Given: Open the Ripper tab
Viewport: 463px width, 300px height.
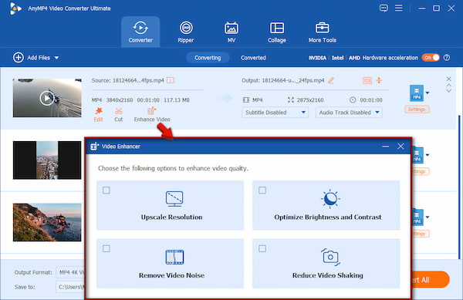Looking at the screenshot, I should coord(186,32).
